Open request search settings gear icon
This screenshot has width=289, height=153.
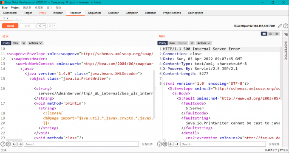point(8,144)
